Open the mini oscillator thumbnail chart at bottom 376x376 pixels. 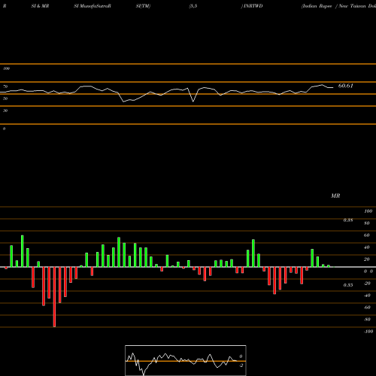tap(186, 360)
